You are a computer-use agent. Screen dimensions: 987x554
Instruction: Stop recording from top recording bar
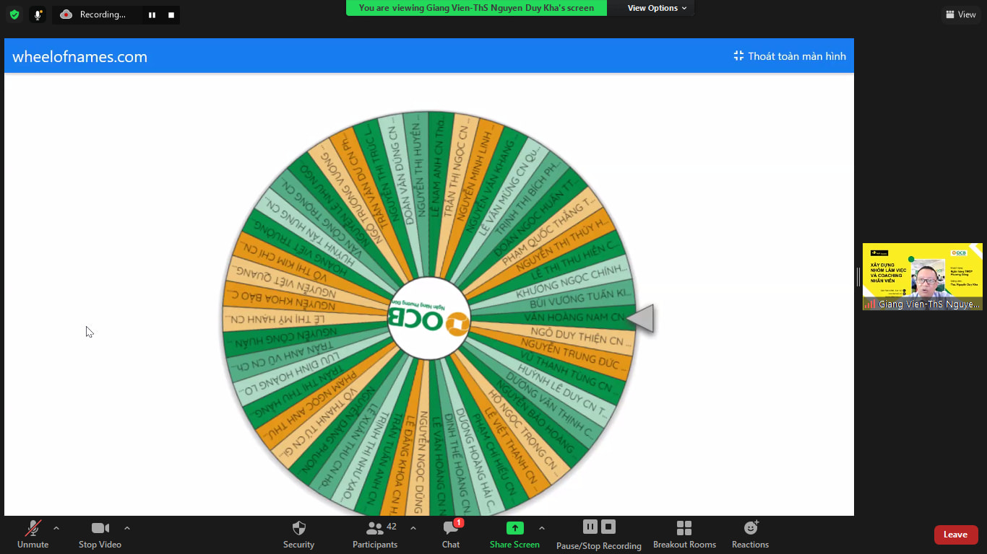(x=171, y=14)
